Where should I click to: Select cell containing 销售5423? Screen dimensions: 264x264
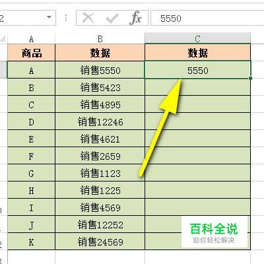coord(100,87)
